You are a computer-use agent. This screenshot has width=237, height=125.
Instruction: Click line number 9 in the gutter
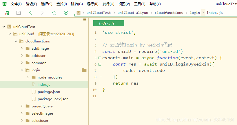coord(95,83)
